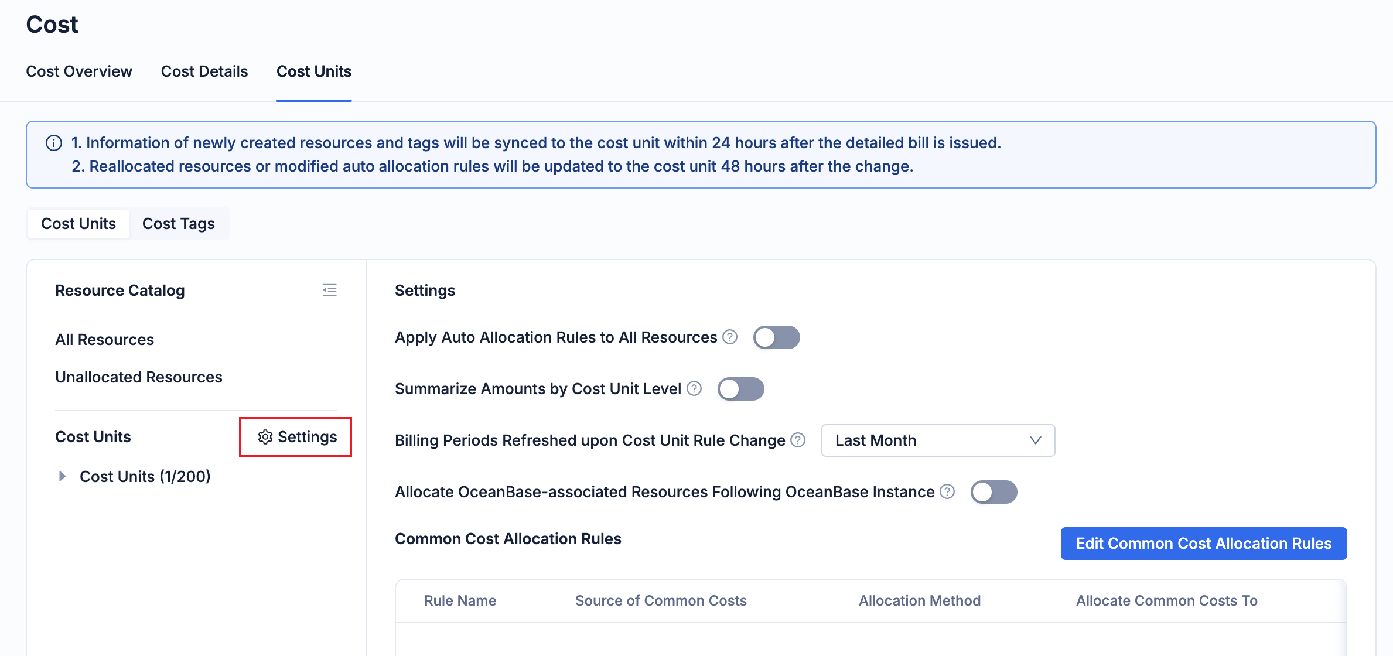
Task: Open Unallocated Resources list
Action: pos(139,377)
